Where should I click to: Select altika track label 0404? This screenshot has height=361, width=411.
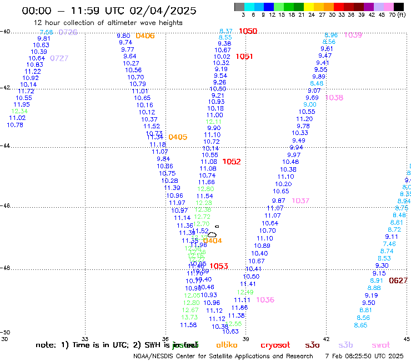click(213, 240)
